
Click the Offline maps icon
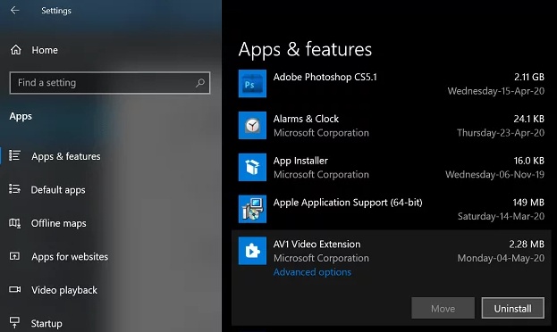point(14,223)
